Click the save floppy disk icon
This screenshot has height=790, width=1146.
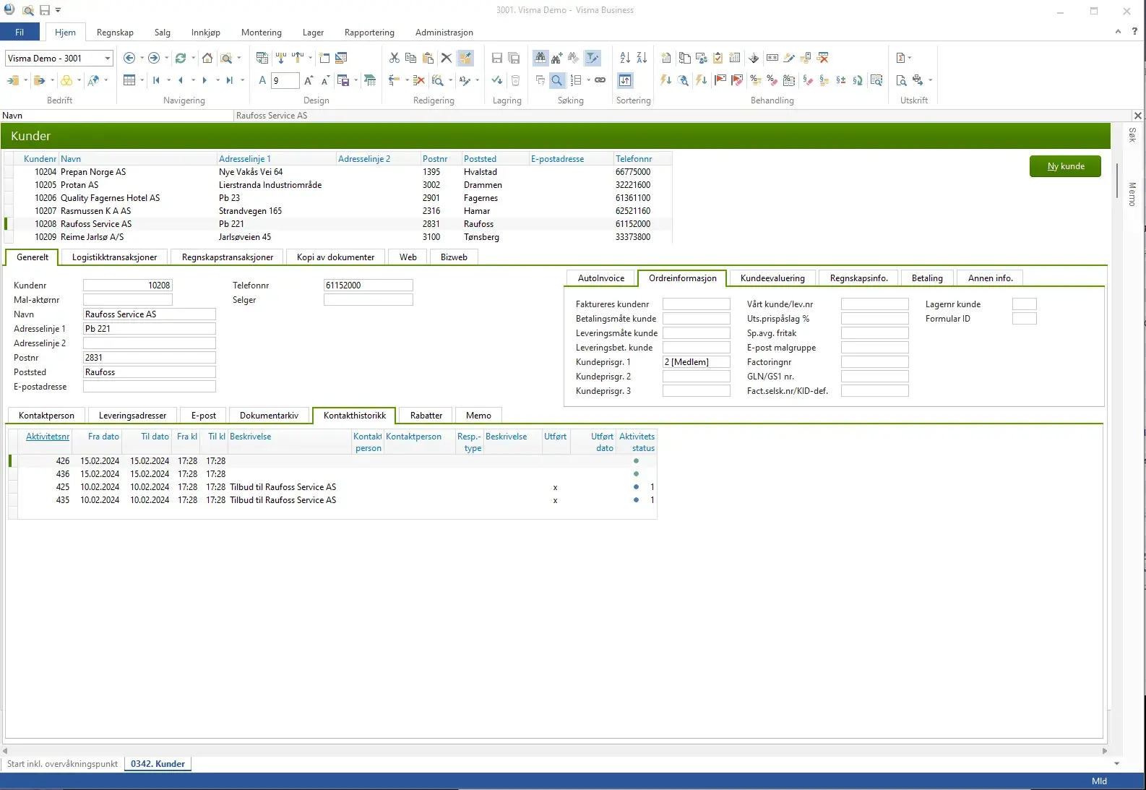click(497, 58)
